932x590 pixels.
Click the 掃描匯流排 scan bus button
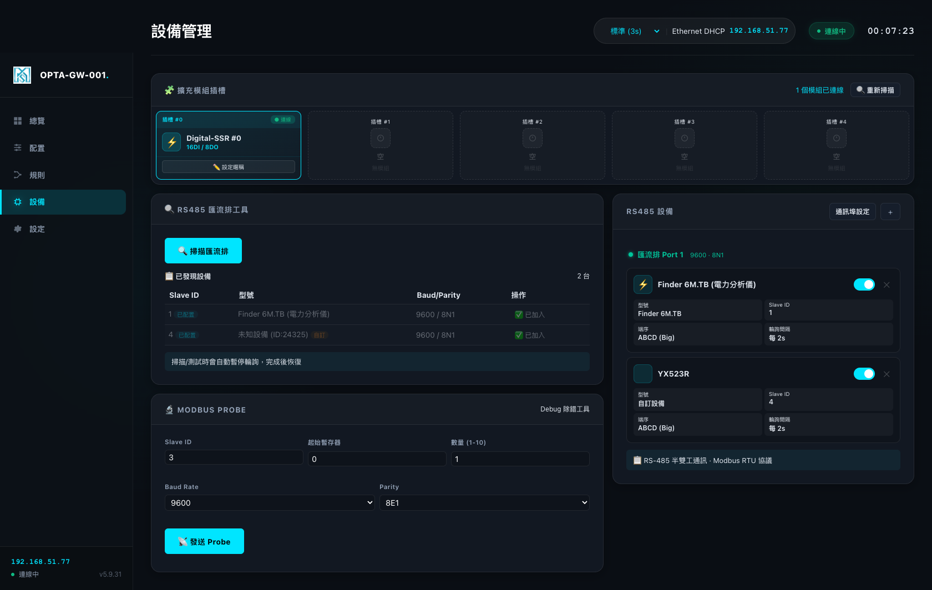point(203,251)
